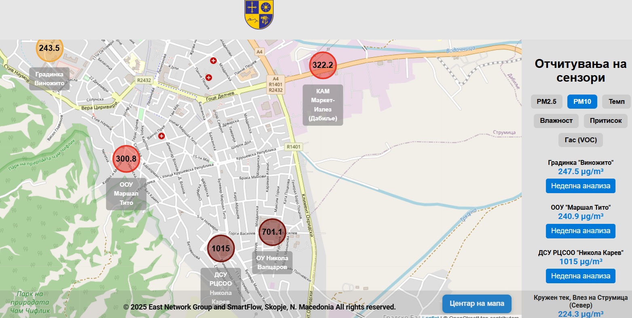Click the 322.2 sensor marker at КАМ Маркет
632x318 pixels.
point(323,65)
